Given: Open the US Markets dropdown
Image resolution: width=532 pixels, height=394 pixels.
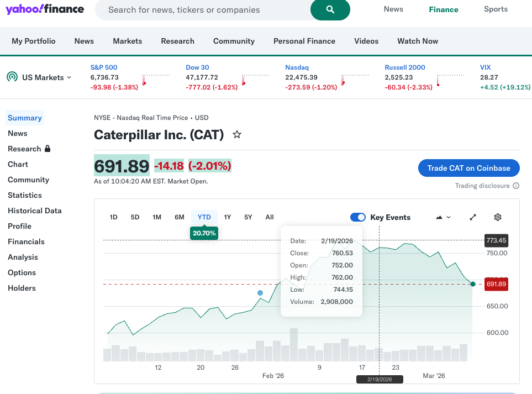Looking at the screenshot, I should (46, 77).
